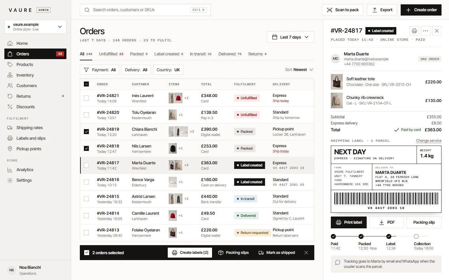Switch to the Unfulfilled tab
Viewport: 449px width, 280px height.
(111, 54)
